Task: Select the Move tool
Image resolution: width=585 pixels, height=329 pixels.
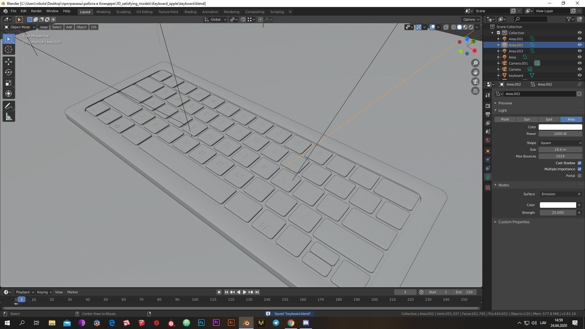Action: (x=9, y=62)
